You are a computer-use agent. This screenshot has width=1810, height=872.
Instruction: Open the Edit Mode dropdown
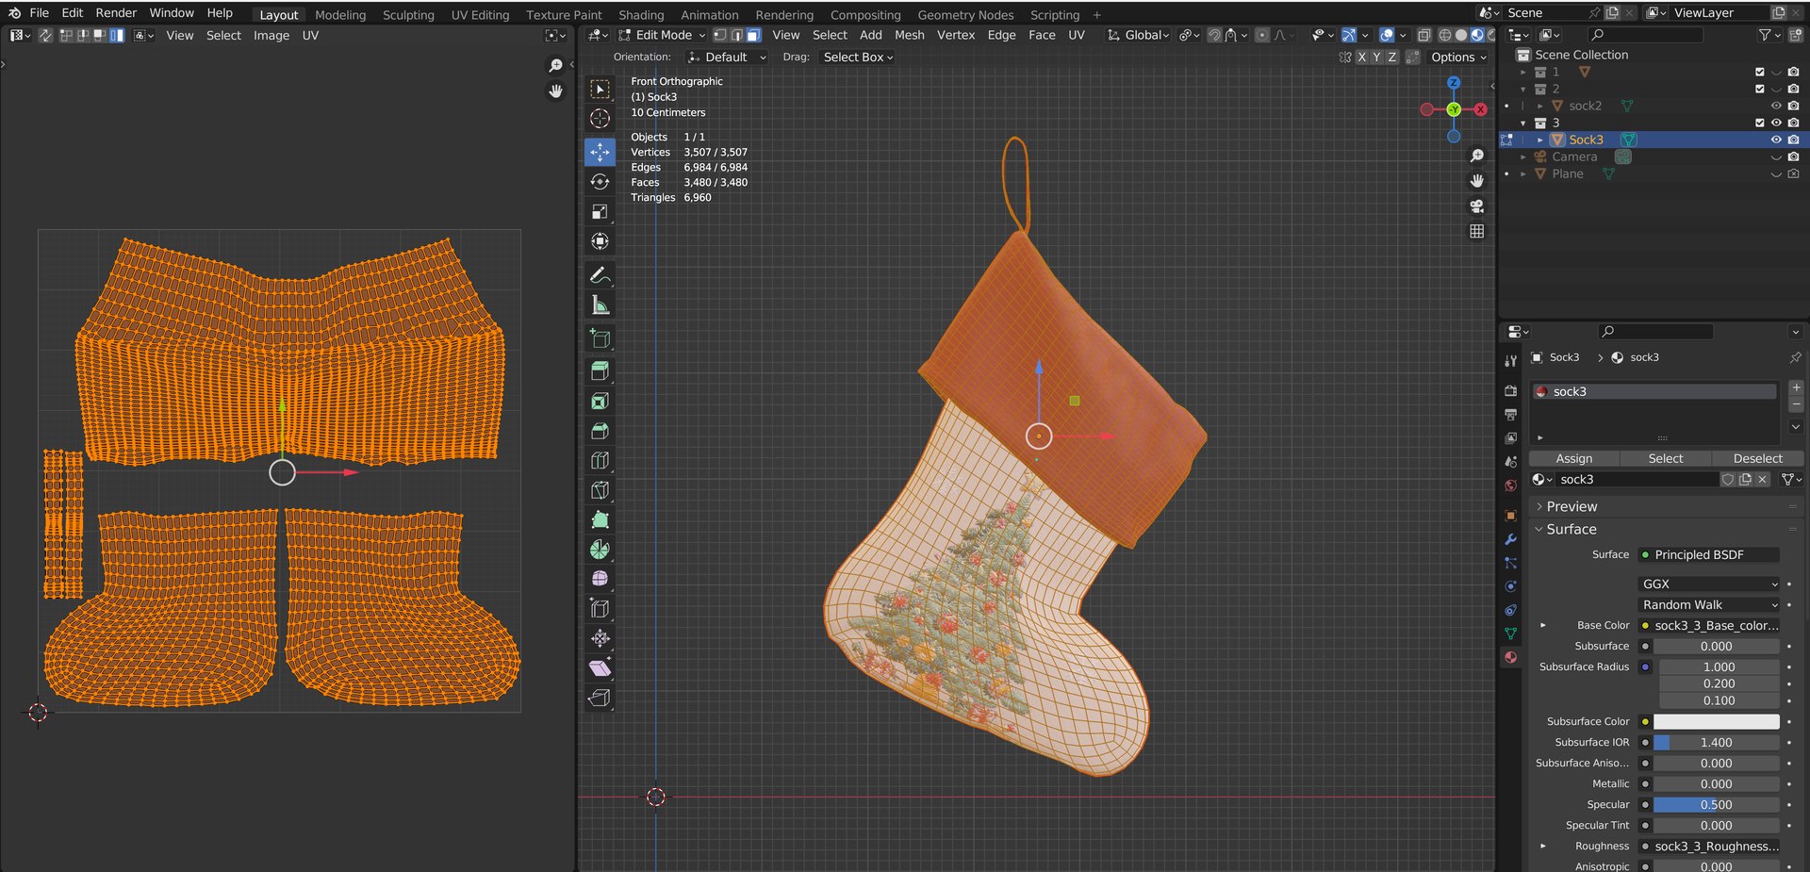click(x=662, y=35)
